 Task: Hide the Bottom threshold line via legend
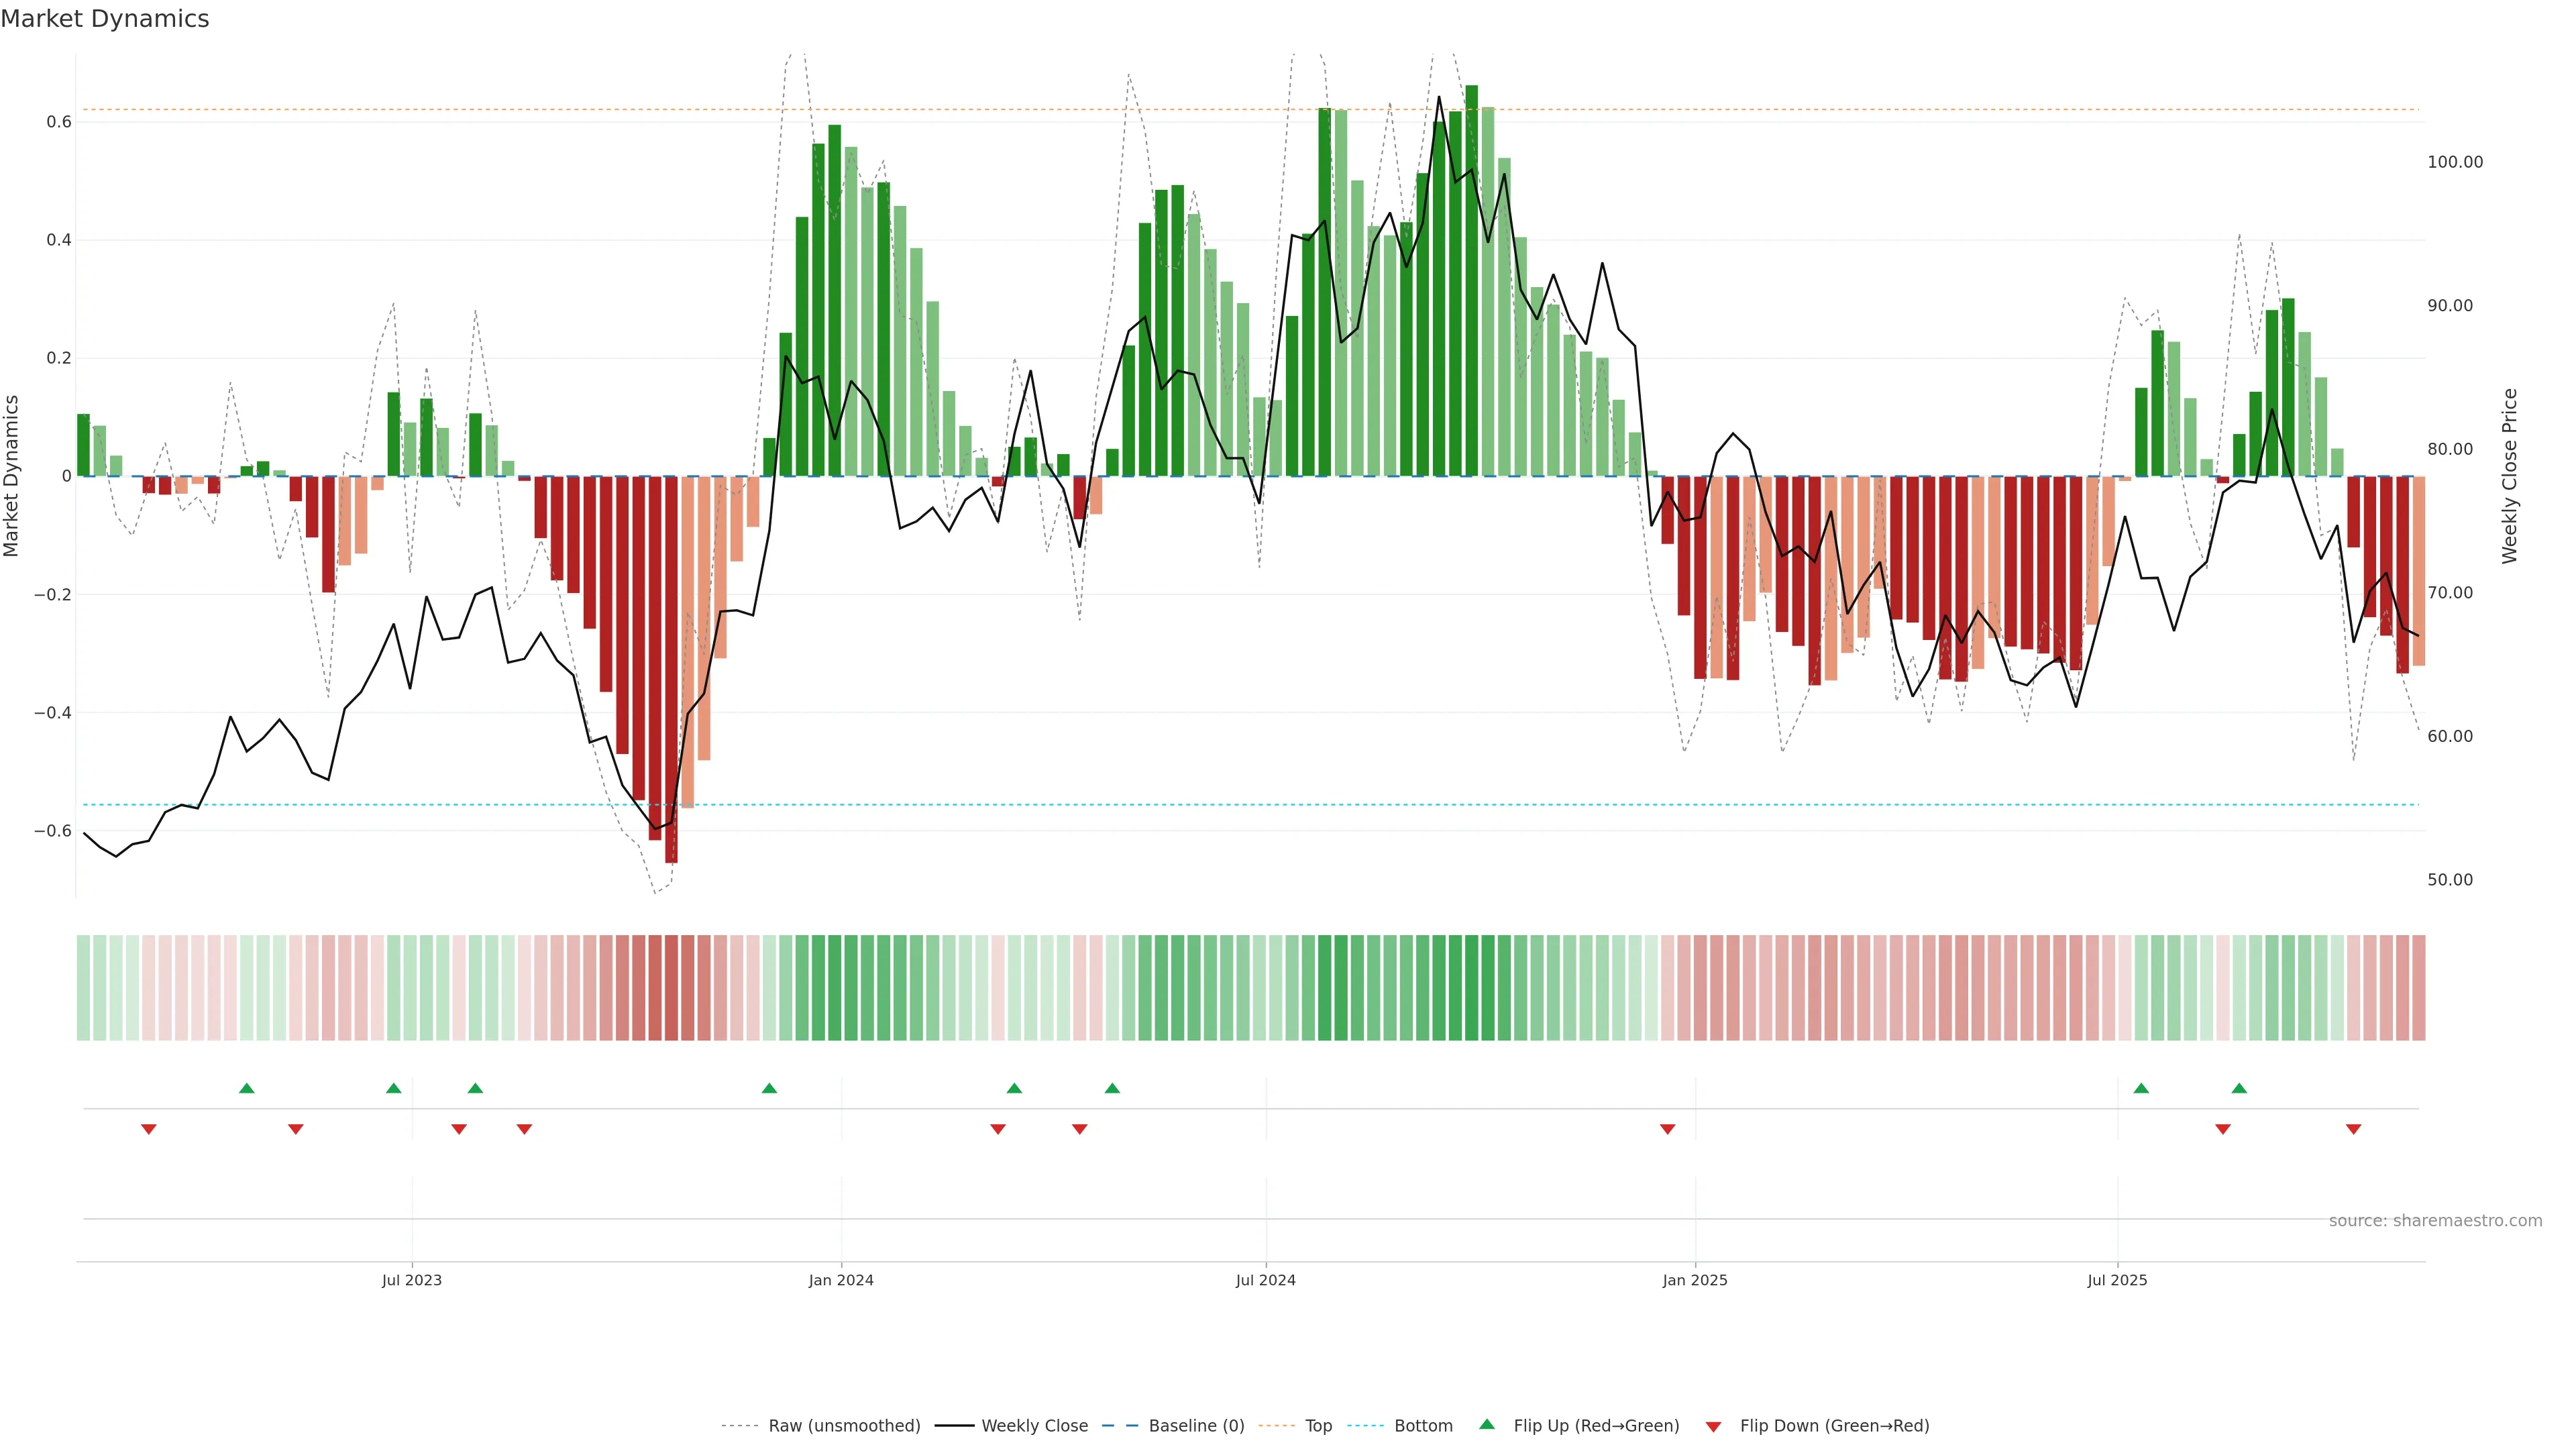pos(1423,1426)
